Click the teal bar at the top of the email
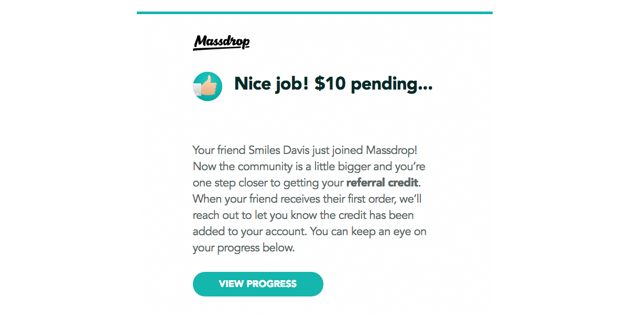The height and width of the screenshot is (330, 629). 314,13
